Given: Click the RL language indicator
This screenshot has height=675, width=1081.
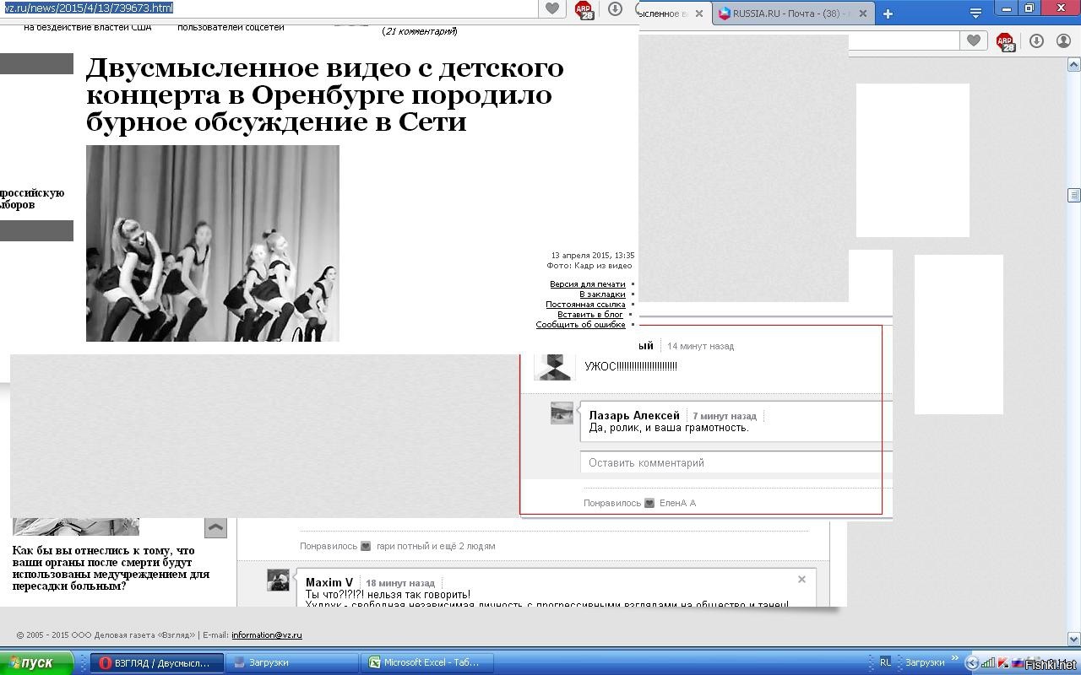Looking at the screenshot, I should pos(885,663).
